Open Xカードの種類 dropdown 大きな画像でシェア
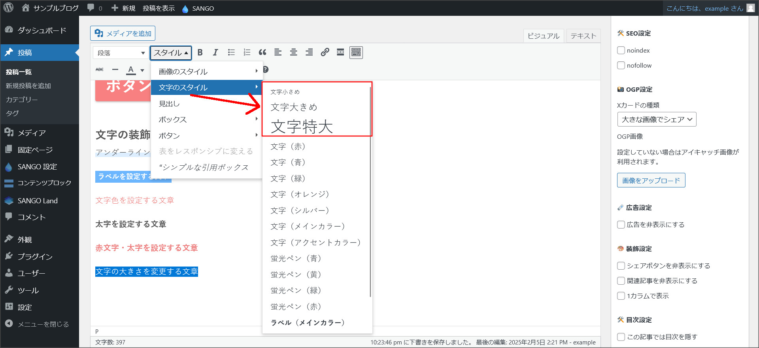Screen dimensions: 759x348 click(657, 119)
